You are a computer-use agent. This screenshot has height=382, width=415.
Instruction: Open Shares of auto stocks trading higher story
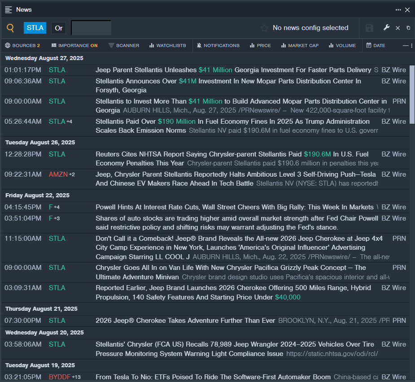(236, 223)
